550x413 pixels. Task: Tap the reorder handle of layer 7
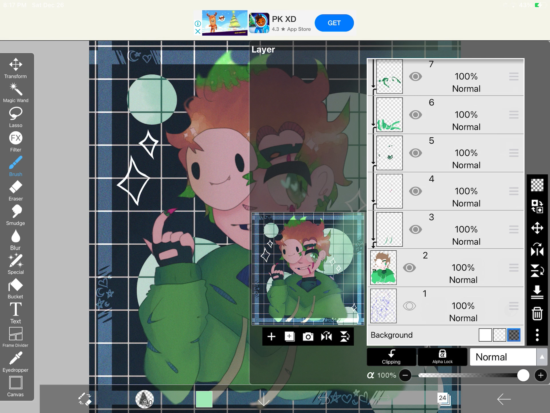point(514,77)
